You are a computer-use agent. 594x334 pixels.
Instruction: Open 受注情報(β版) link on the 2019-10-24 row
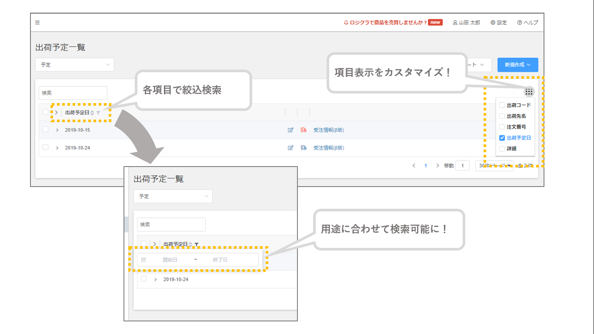click(x=329, y=148)
